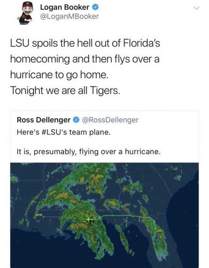Open the @RossDellenger handle
The width and height of the screenshot is (209, 268).
pos(110,120)
